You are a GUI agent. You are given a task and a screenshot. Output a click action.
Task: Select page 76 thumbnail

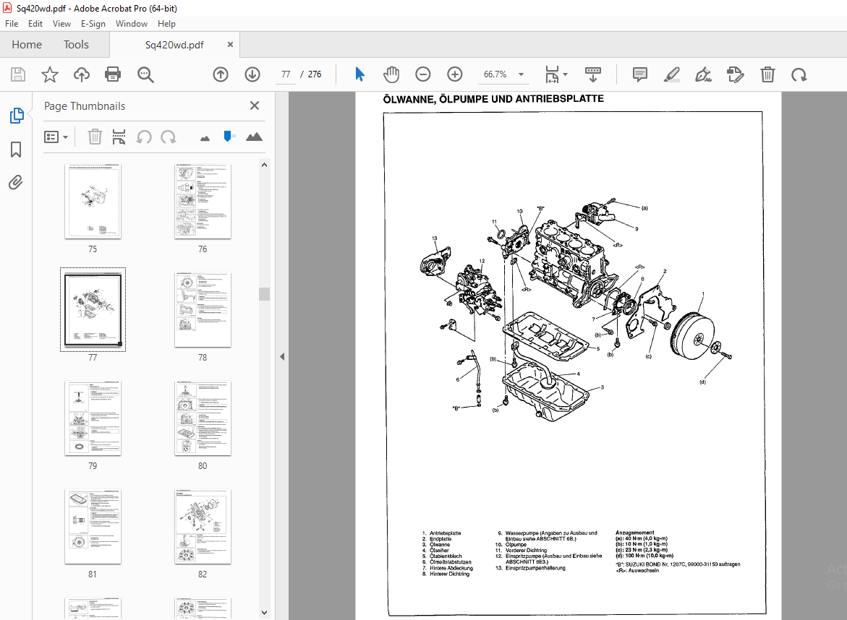pos(203,202)
